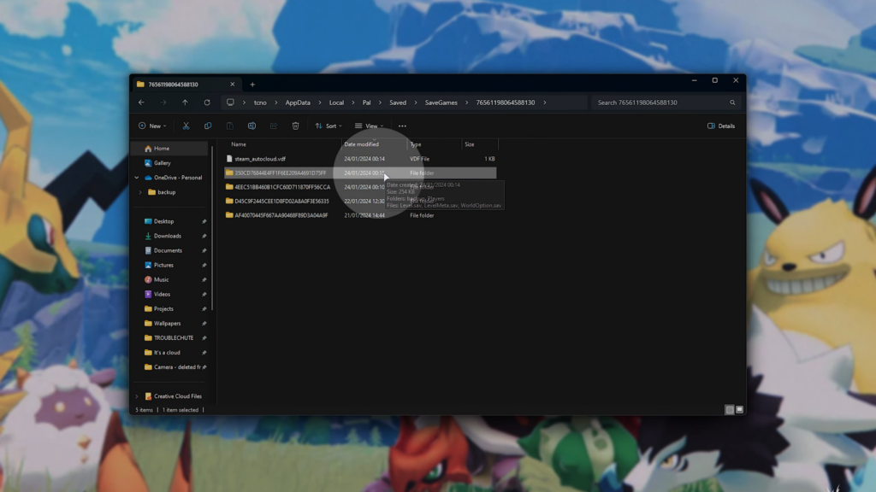Go to SaveGames in the breadcrumb
The image size is (876, 492).
441,102
